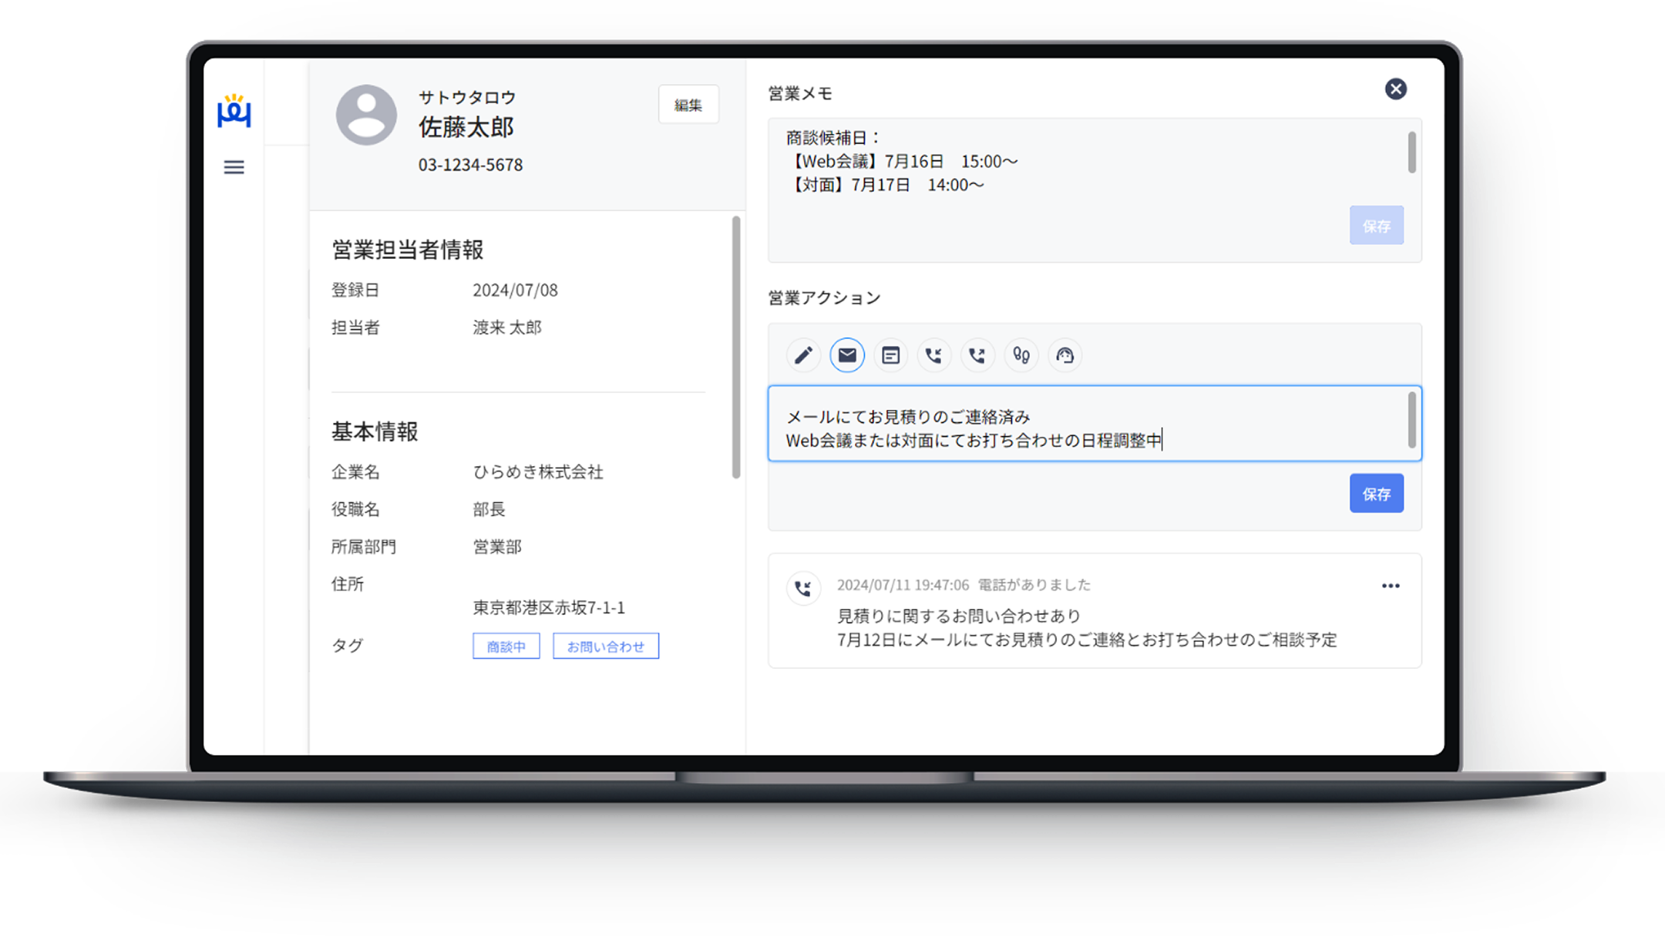Viewport: 1665px width, 937px height.
Task: Click the 営業アクション text field scrollbar
Action: coord(1412,420)
